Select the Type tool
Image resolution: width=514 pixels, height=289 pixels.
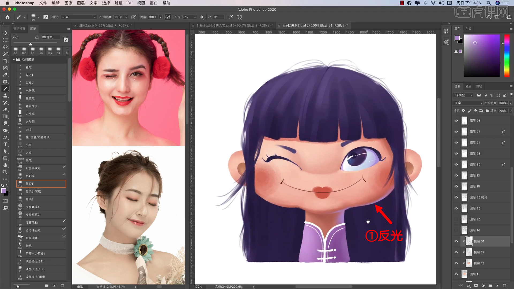coord(5,144)
